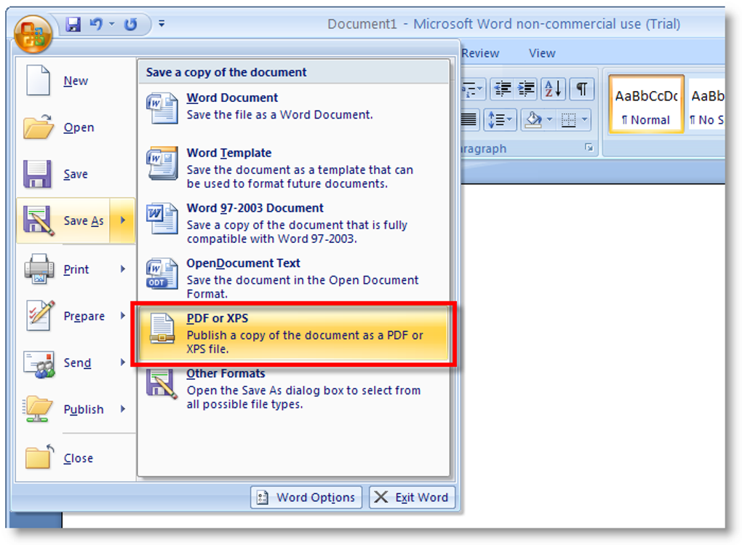Click the Borders icon
Image resolution: width=742 pixels, height=545 pixels.
(568, 120)
